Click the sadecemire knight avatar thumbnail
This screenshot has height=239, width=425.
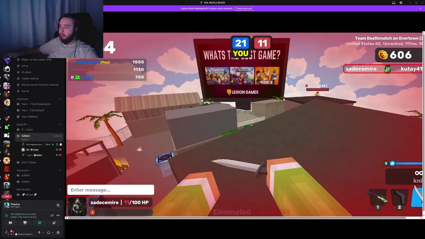tap(77, 206)
